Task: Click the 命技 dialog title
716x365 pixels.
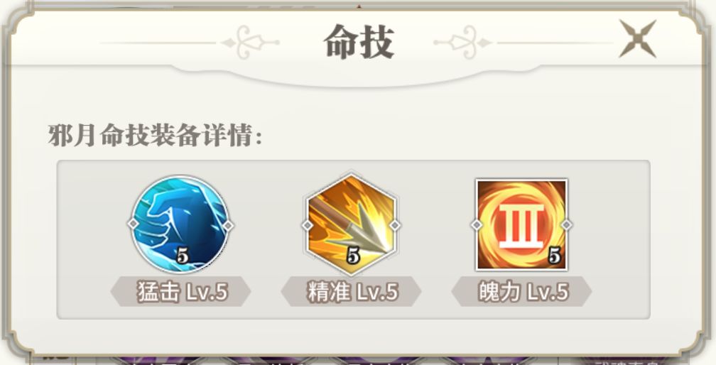Action: [359, 42]
